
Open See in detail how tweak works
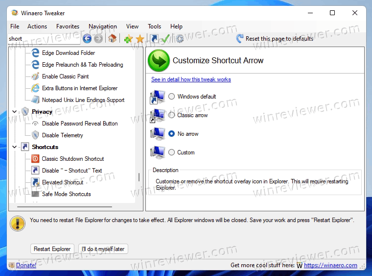point(191,79)
